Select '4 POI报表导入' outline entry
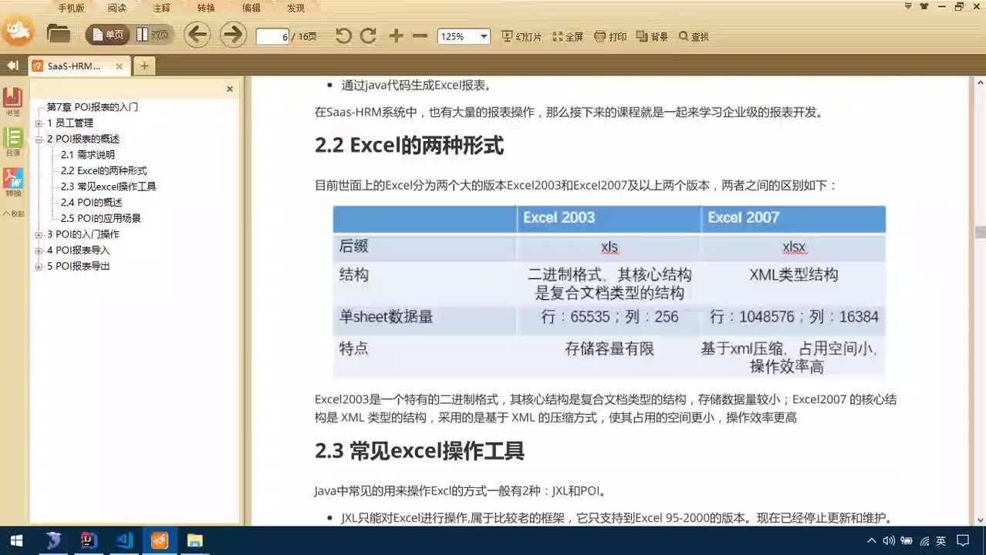Screen dimensions: 986x555 pos(79,251)
